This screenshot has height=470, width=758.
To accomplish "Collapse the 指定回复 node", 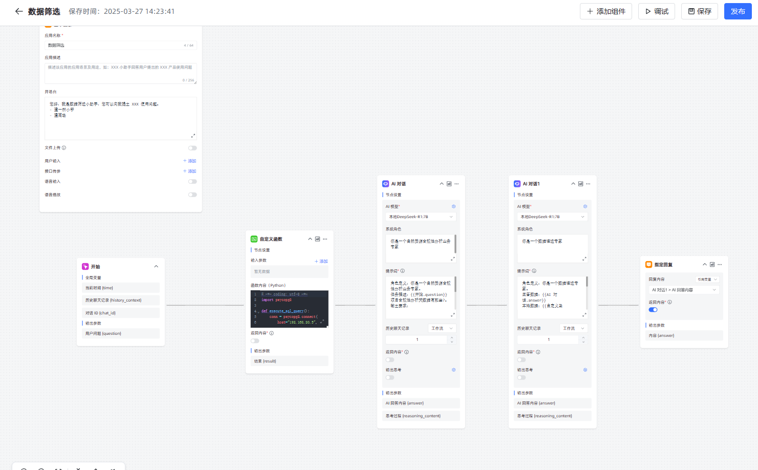I will pyautogui.click(x=705, y=265).
